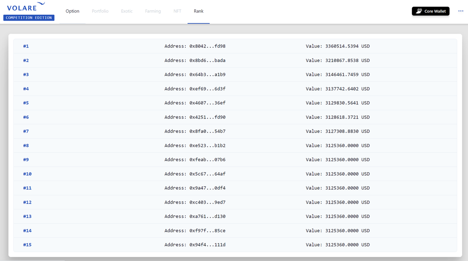The image size is (468, 261).
Task: Click the Competition Edition badge
Action: coord(29,18)
